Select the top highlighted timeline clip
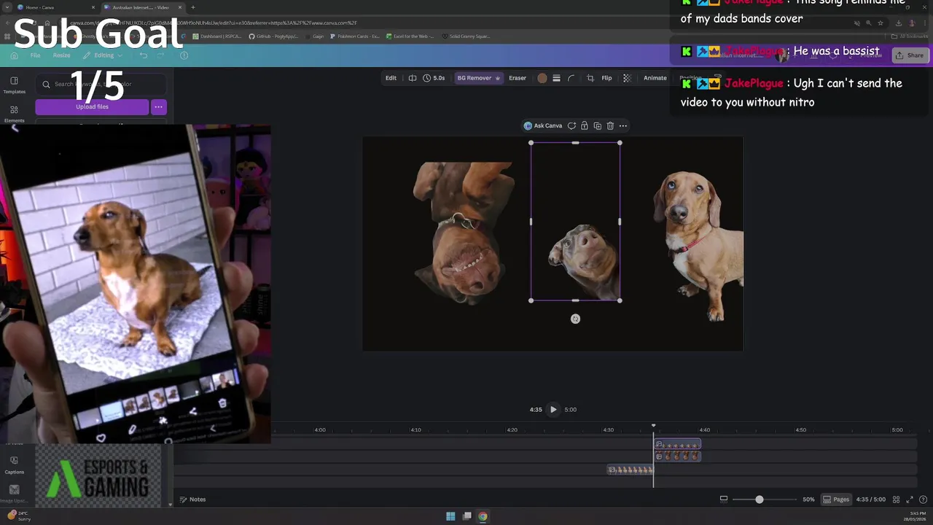The width and height of the screenshot is (933, 525). click(677, 445)
